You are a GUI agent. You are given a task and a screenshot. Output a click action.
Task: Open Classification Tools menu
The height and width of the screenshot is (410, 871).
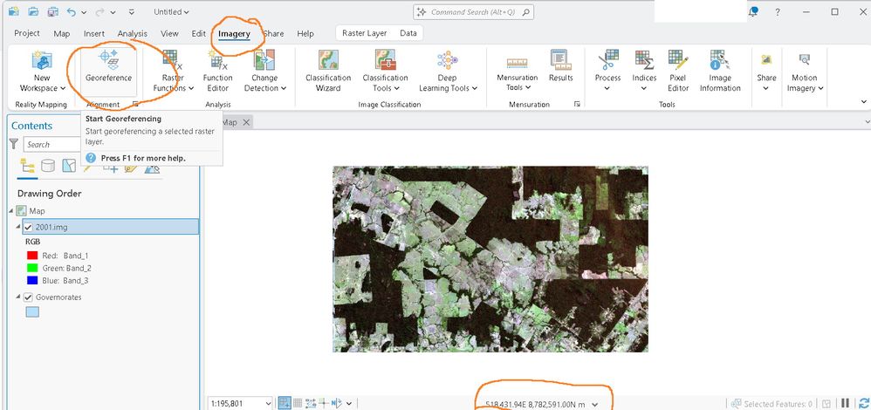(385, 72)
